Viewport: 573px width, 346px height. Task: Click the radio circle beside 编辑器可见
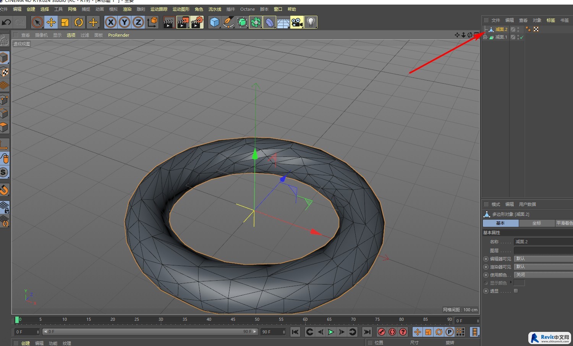click(486, 259)
